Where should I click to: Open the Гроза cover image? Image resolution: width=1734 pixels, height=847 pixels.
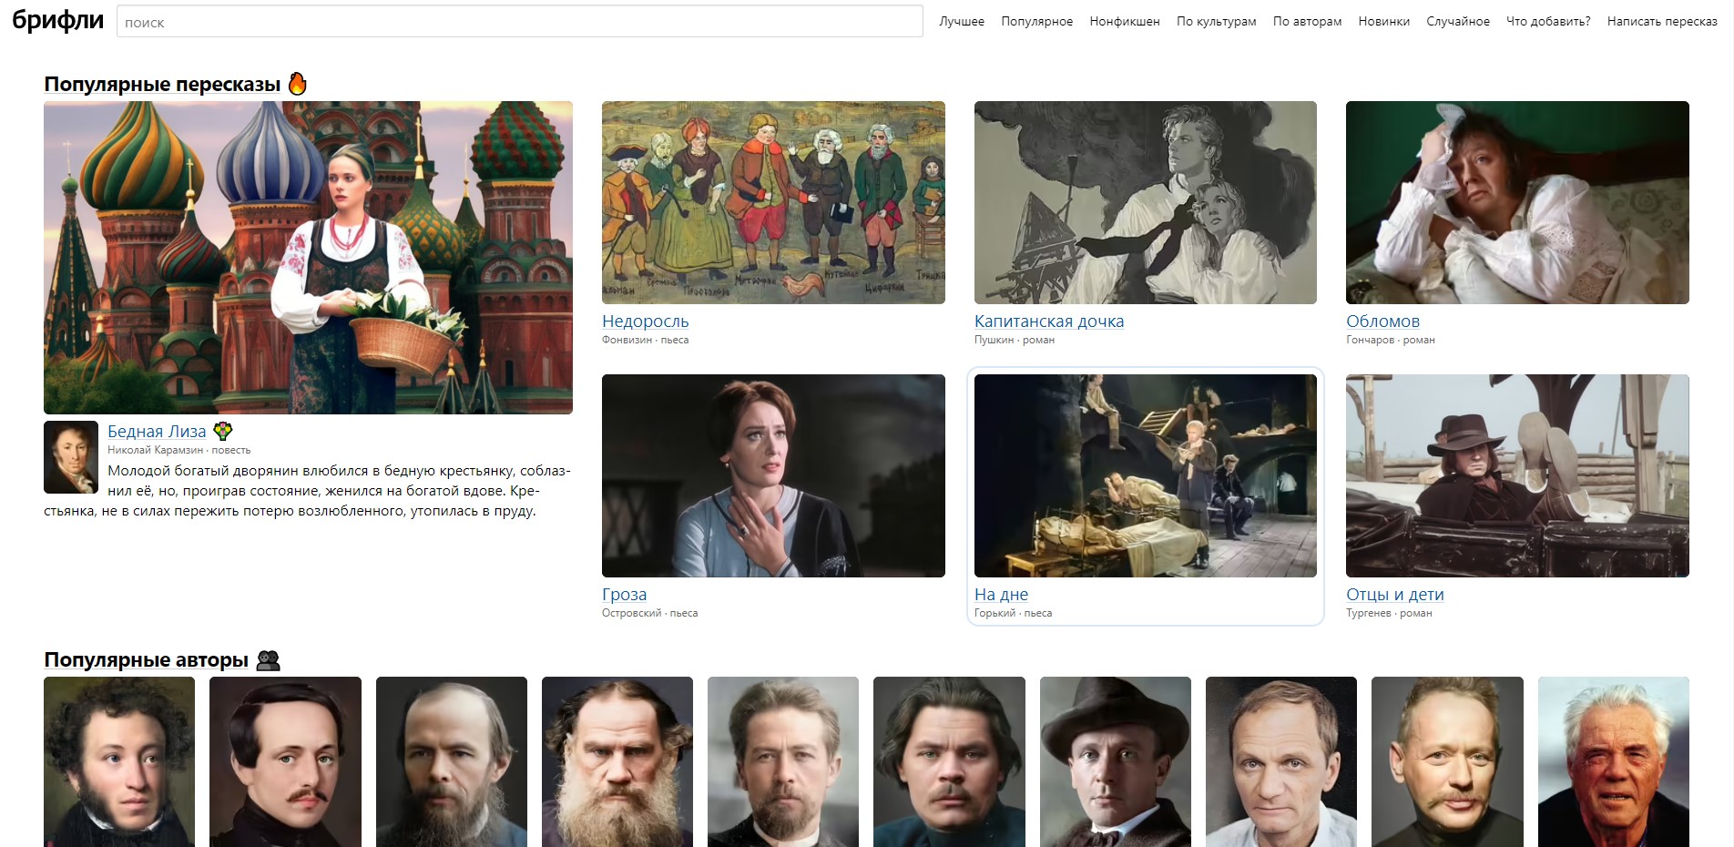click(773, 475)
